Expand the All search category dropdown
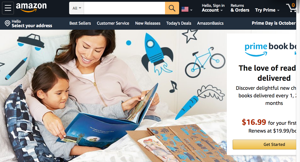300x162 pixels. point(76,8)
